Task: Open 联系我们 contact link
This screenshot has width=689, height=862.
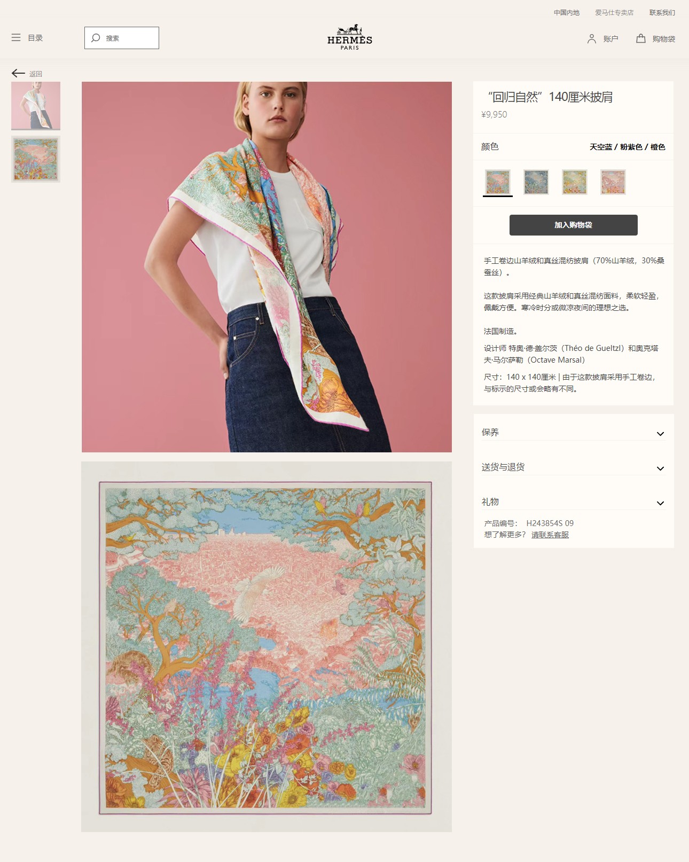Action: (662, 13)
